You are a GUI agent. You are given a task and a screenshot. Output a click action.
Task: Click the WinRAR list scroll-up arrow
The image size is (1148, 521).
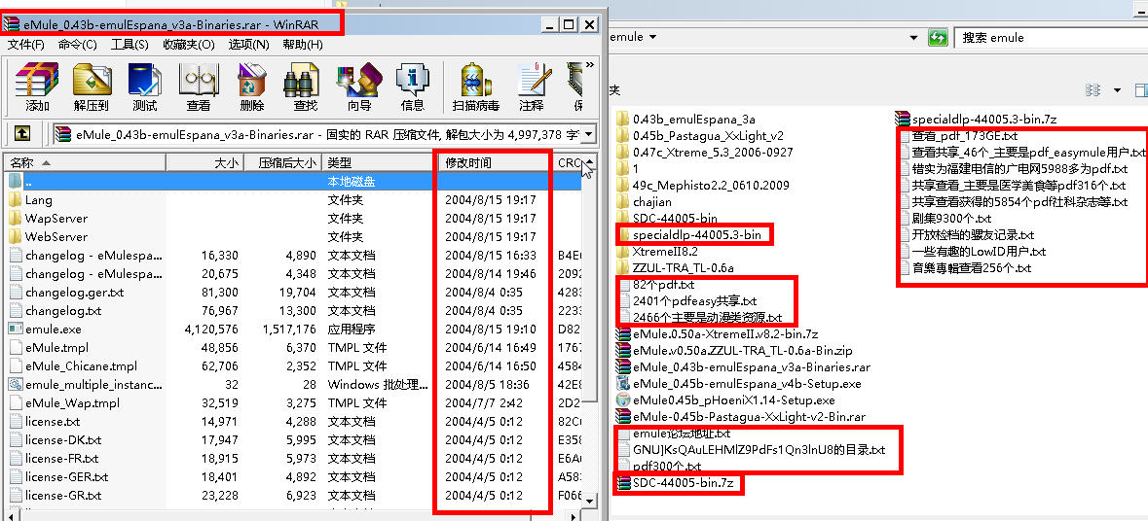point(590,161)
